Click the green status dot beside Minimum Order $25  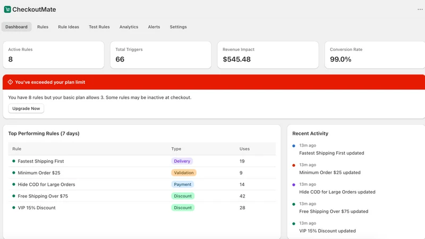pos(14,173)
